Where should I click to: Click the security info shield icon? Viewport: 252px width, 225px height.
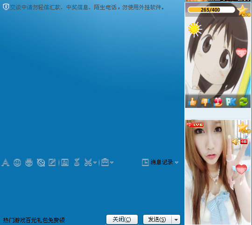click(6, 7)
